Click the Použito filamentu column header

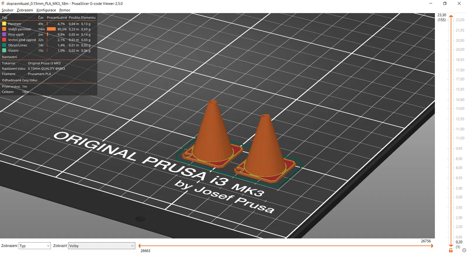pos(82,17)
